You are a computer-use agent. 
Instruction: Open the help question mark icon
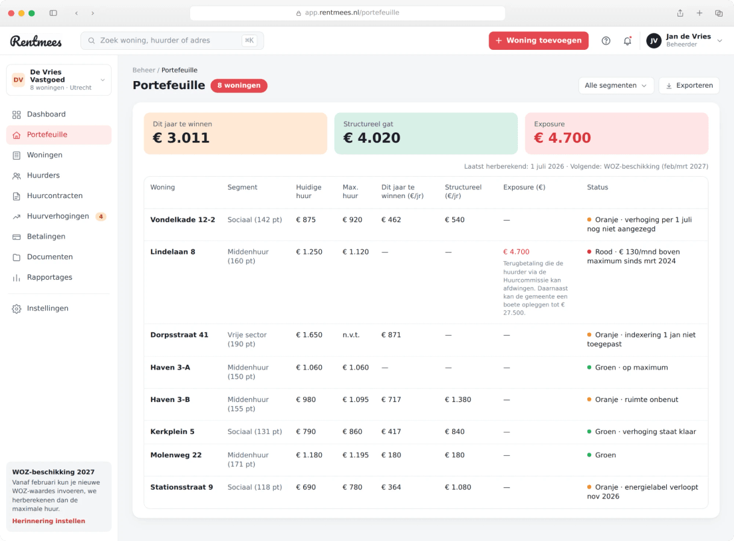click(x=606, y=41)
